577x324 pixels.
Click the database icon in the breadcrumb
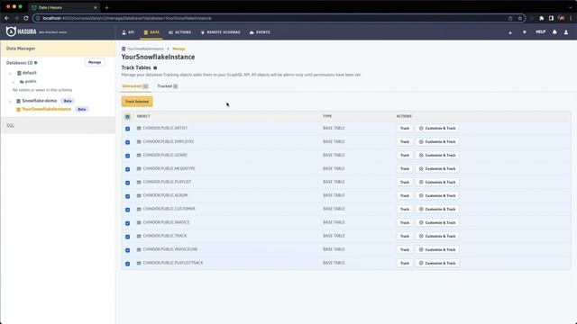click(124, 49)
